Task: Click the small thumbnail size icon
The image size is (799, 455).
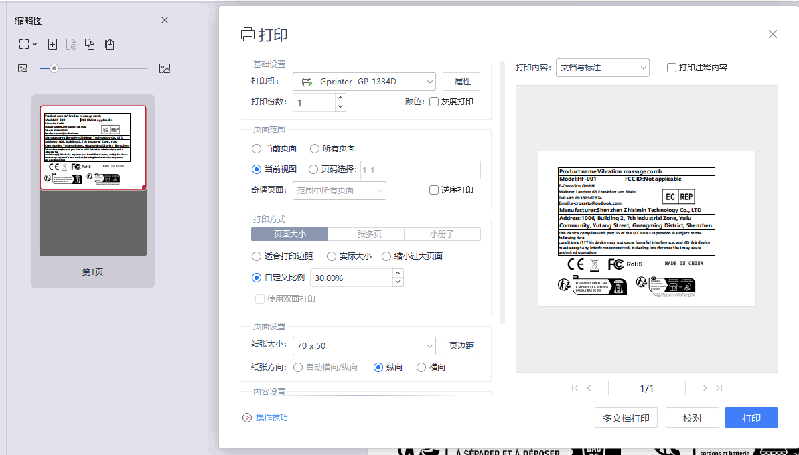Action: [23, 68]
